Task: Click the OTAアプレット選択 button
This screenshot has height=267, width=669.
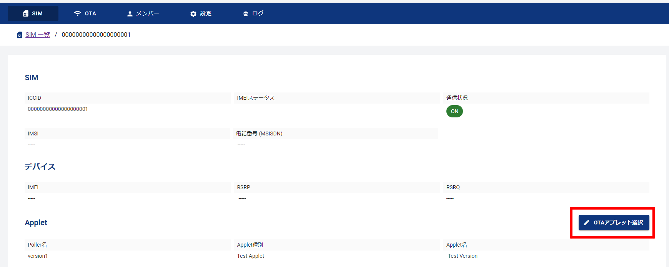Action: 614,222
